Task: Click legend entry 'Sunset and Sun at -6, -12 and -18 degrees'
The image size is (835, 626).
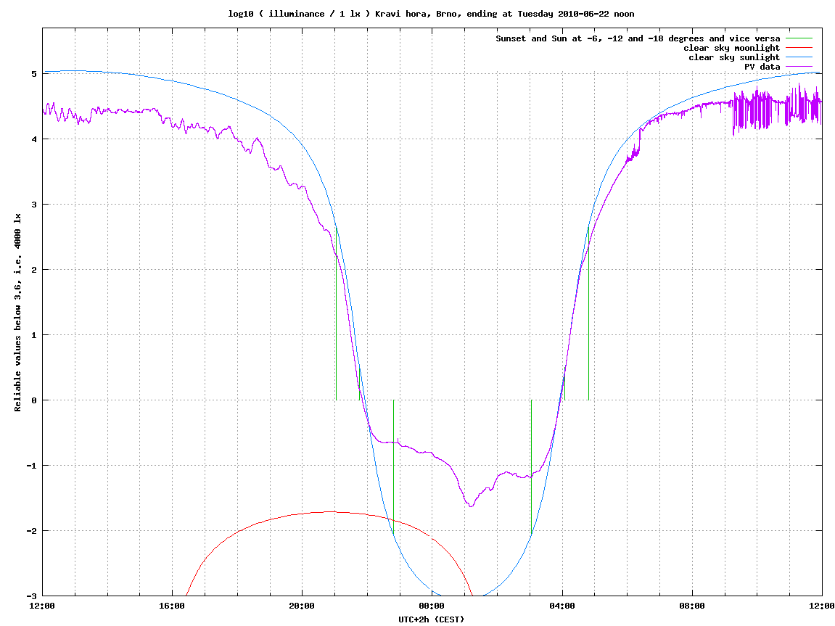Action: pos(638,38)
